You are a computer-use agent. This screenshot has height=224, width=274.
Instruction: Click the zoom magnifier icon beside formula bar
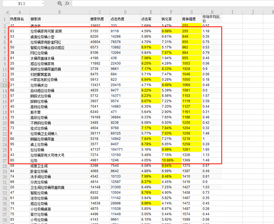click(60, 3)
